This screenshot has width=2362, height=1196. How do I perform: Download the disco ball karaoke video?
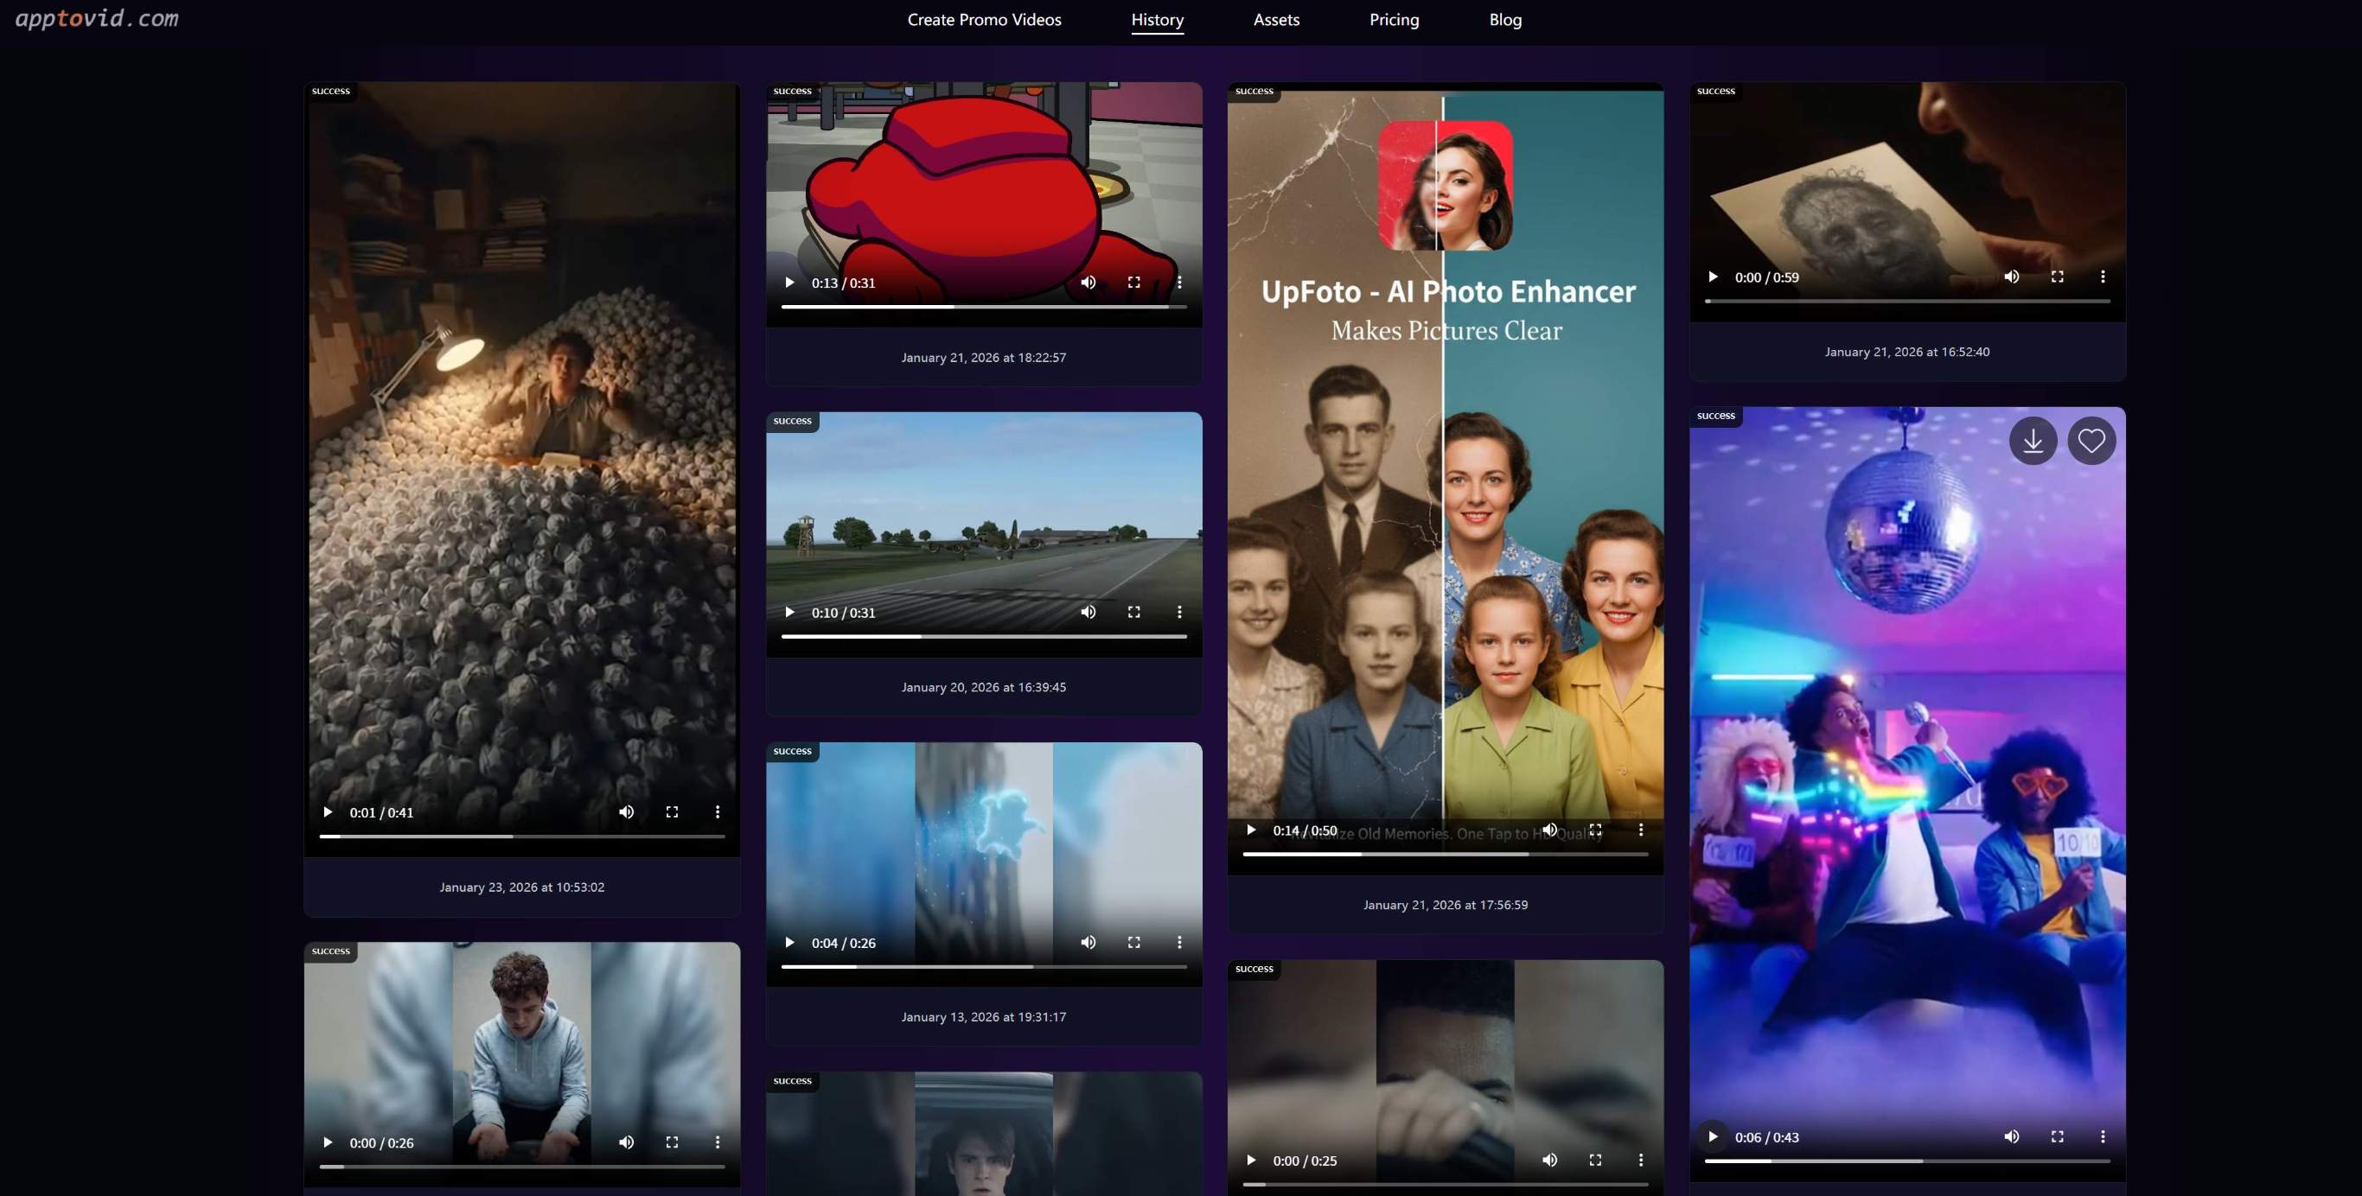click(x=2032, y=441)
